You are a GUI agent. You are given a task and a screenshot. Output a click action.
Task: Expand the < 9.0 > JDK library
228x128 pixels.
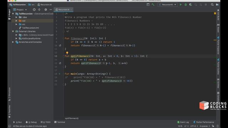pyautogui.click(x=16, y=35)
